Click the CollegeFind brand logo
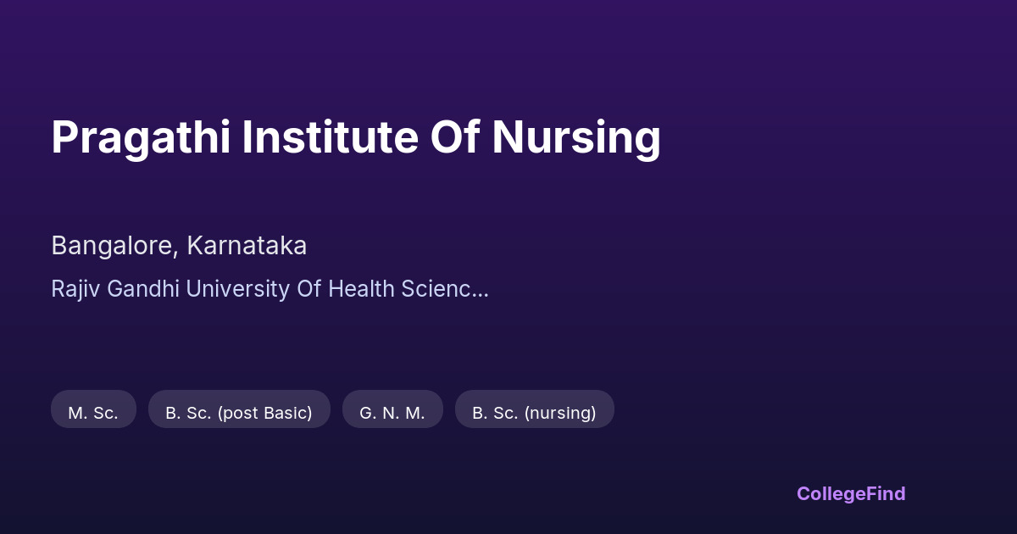The image size is (1017, 534). tap(851, 493)
